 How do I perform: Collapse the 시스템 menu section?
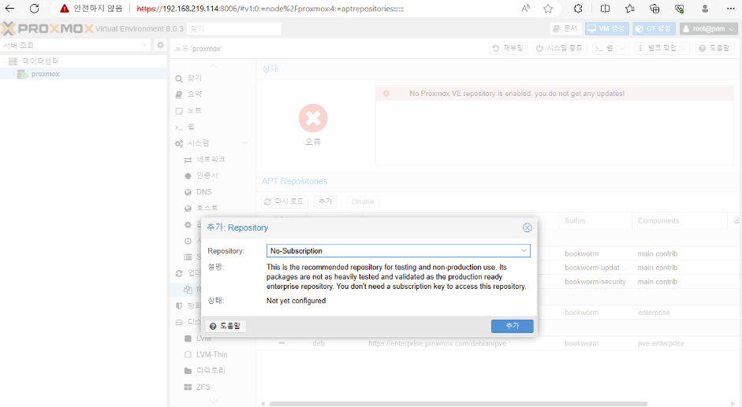[x=244, y=143]
